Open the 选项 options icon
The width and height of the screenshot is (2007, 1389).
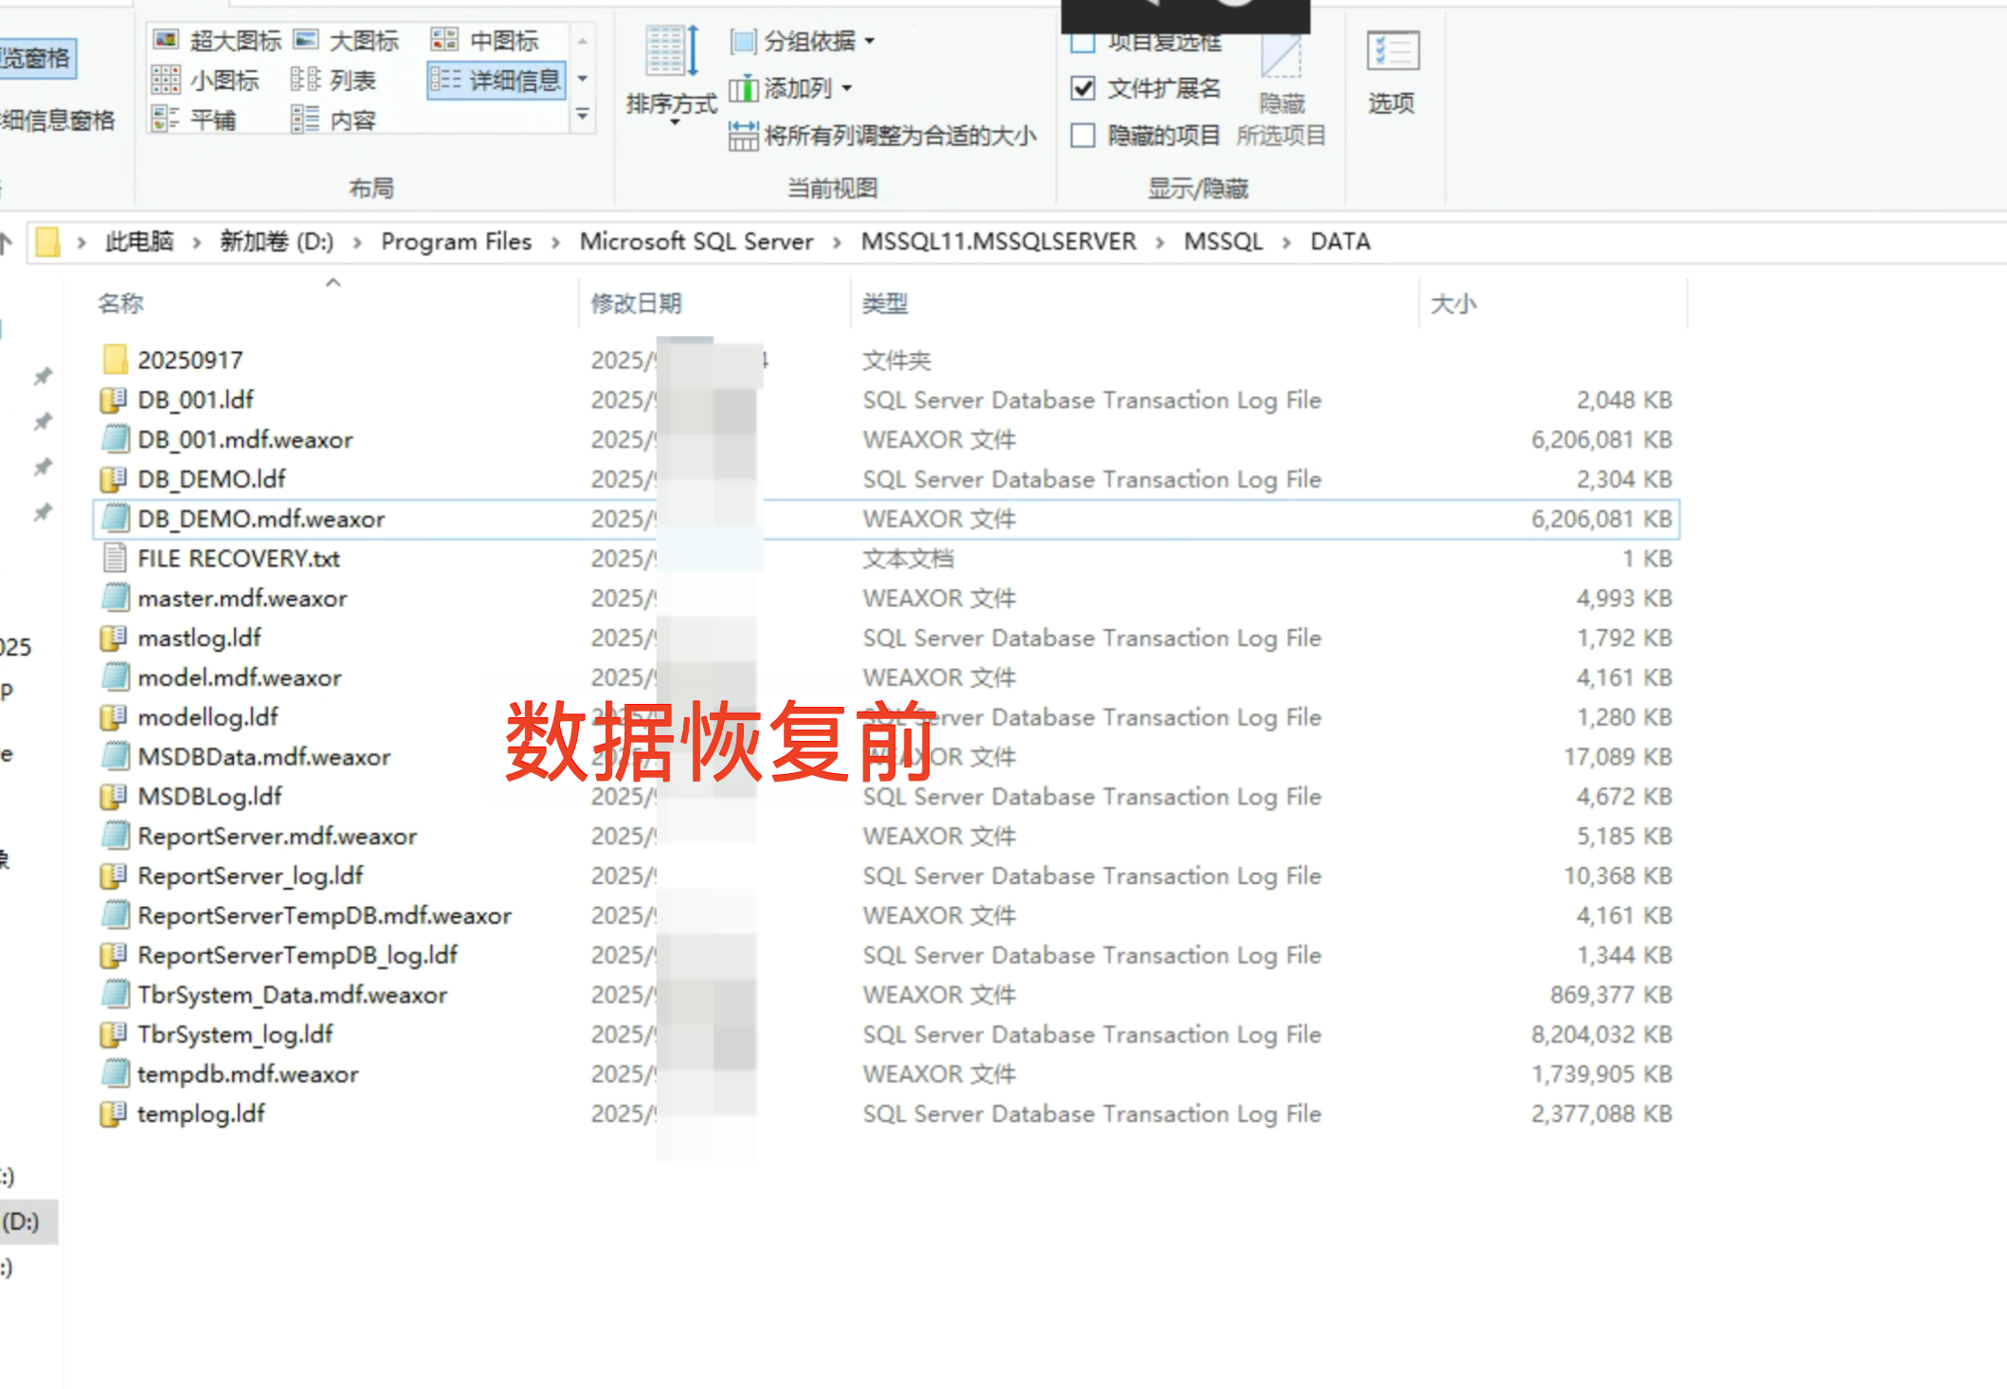click(x=1392, y=52)
